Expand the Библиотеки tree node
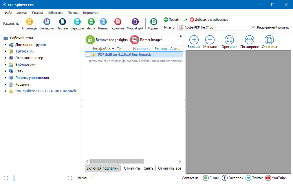 coord(5,65)
